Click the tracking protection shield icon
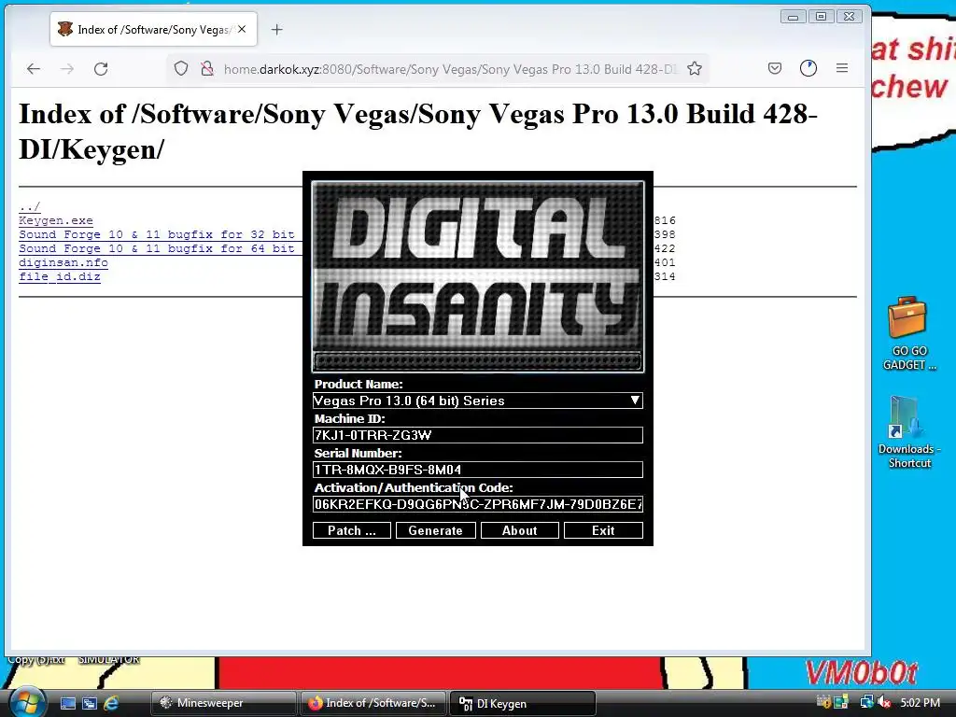This screenshot has height=717, width=956. (x=181, y=69)
